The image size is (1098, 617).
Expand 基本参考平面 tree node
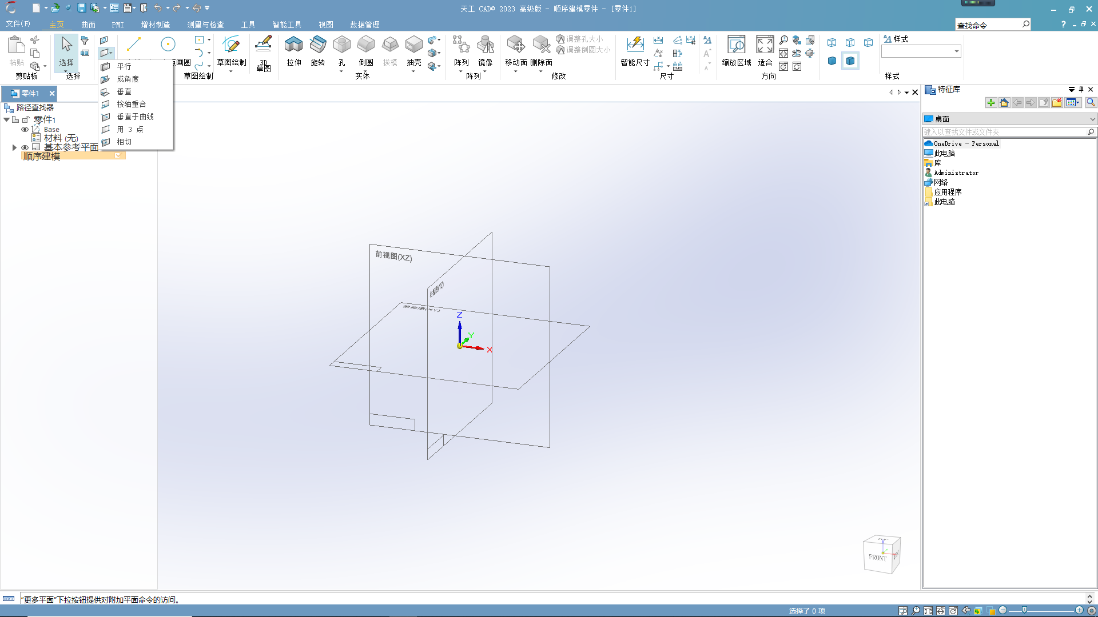pos(14,147)
